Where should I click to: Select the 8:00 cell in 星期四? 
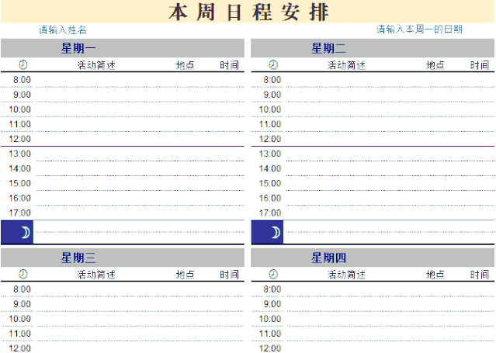click(272, 289)
